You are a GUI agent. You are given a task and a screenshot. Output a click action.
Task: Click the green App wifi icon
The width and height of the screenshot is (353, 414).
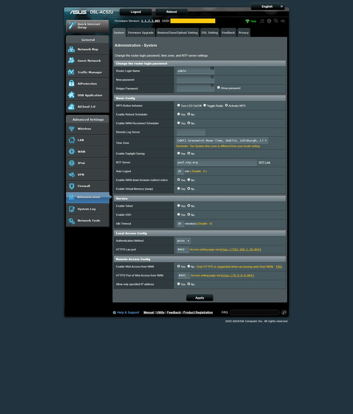[247, 21]
